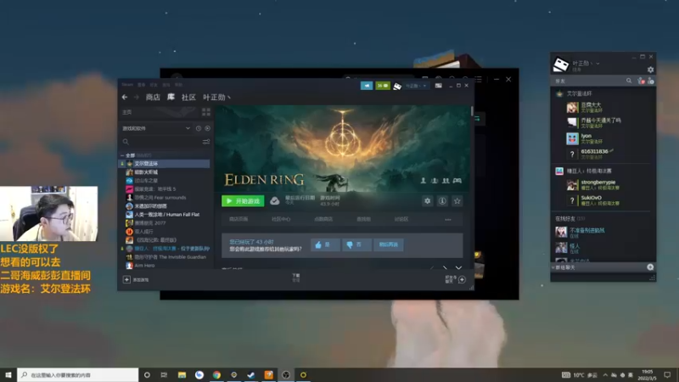
Task: Toggle the ready-to-play filter icon
Action: [207, 128]
